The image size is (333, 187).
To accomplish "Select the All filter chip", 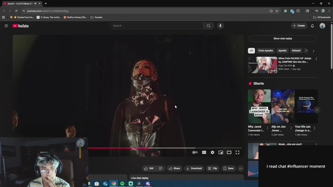I will (x=251, y=51).
